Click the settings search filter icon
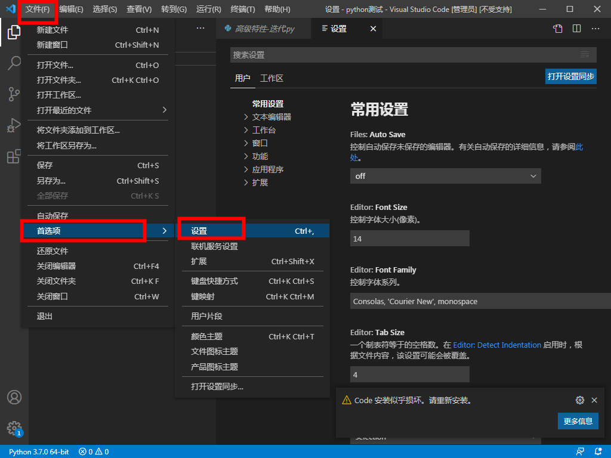This screenshot has width=611, height=458. coord(585,55)
